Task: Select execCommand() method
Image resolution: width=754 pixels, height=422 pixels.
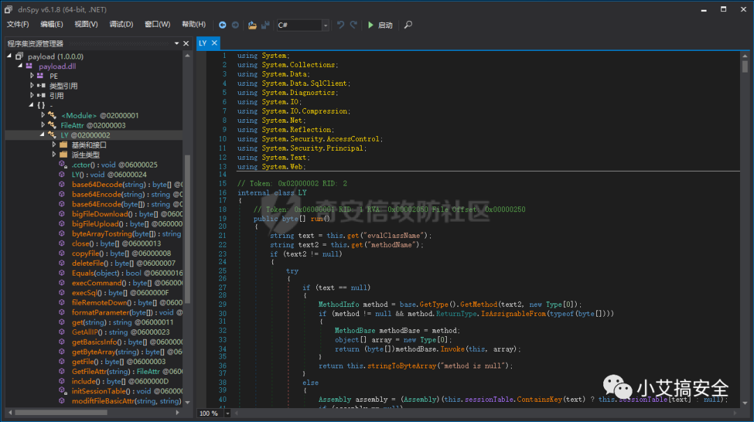Action: point(127,283)
